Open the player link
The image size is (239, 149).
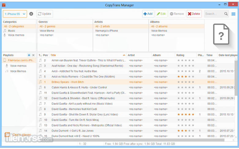22,135
